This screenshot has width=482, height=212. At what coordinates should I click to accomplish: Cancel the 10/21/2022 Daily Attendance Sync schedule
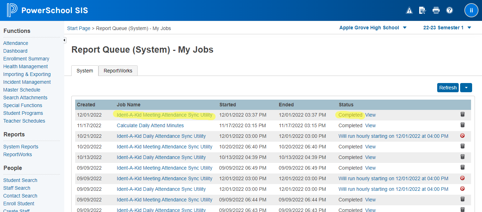coord(462,136)
